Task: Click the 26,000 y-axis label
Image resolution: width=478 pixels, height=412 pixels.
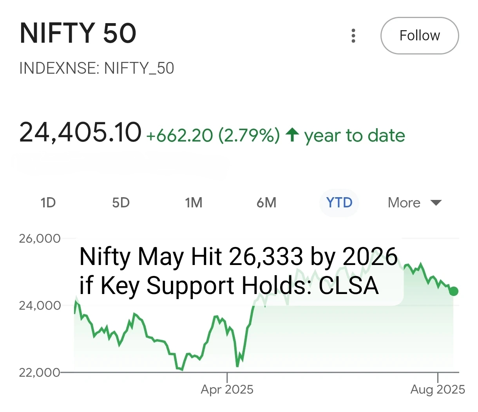Action: 40,238
